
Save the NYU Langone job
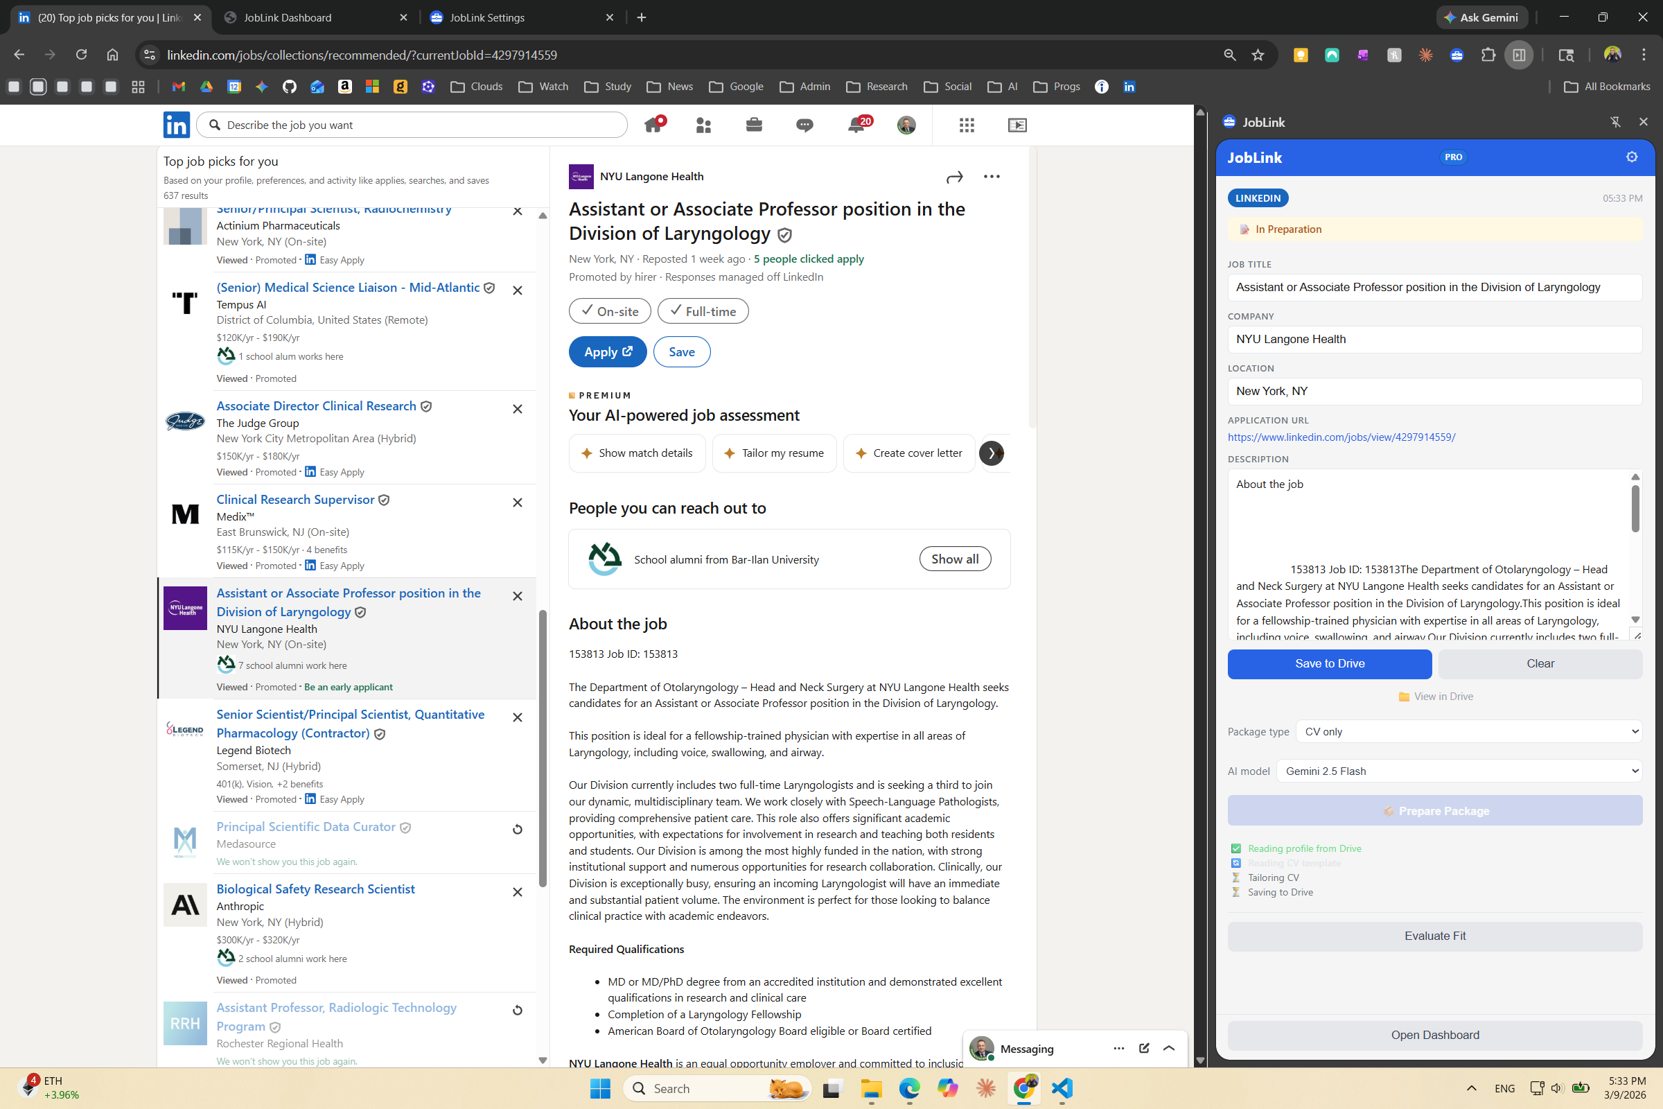[682, 352]
